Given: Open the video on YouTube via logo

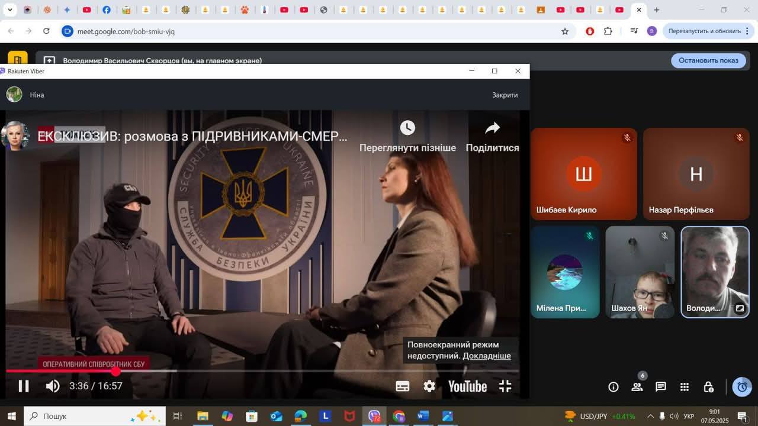Looking at the screenshot, I should tap(467, 386).
